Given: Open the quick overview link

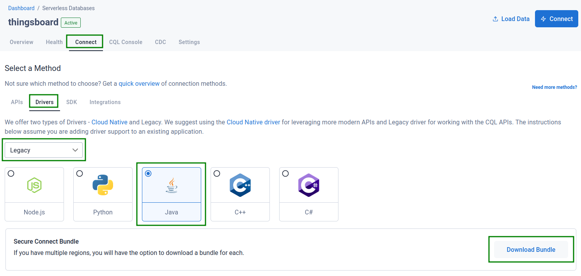Looking at the screenshot, I should point(139,83).
